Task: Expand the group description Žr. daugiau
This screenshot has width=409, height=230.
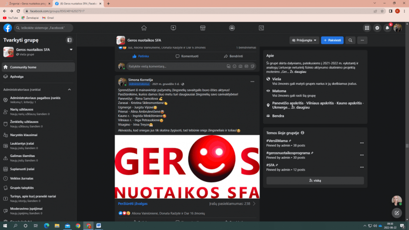Action: [298, 72]
